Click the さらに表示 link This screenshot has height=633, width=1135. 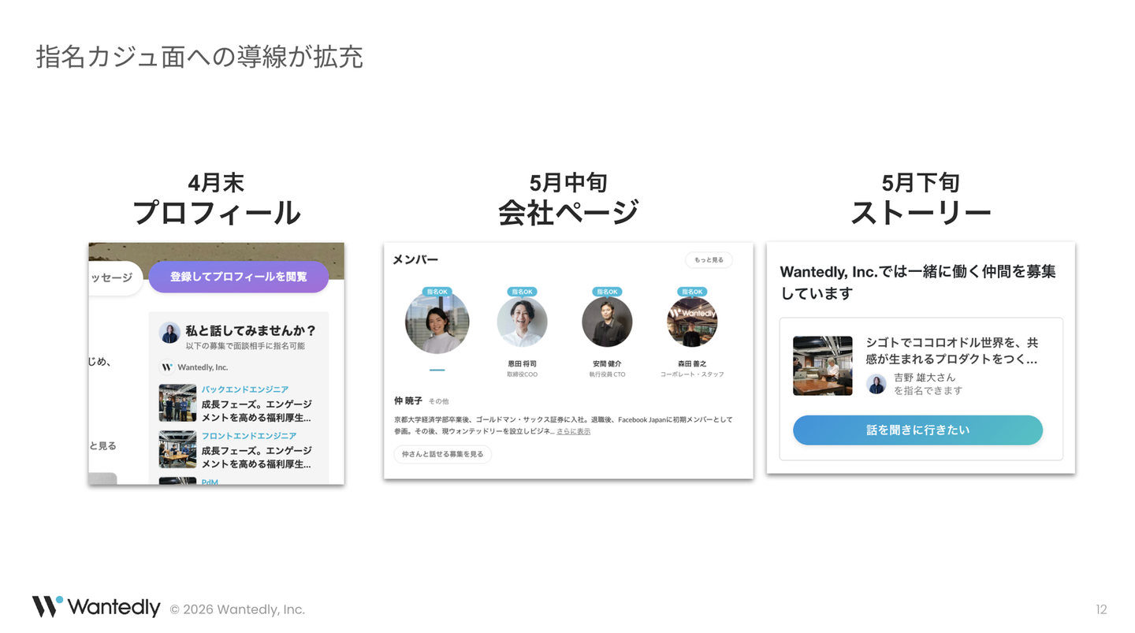(574, 431)
